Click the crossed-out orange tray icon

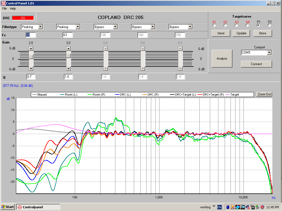click(x=232, y=207)
